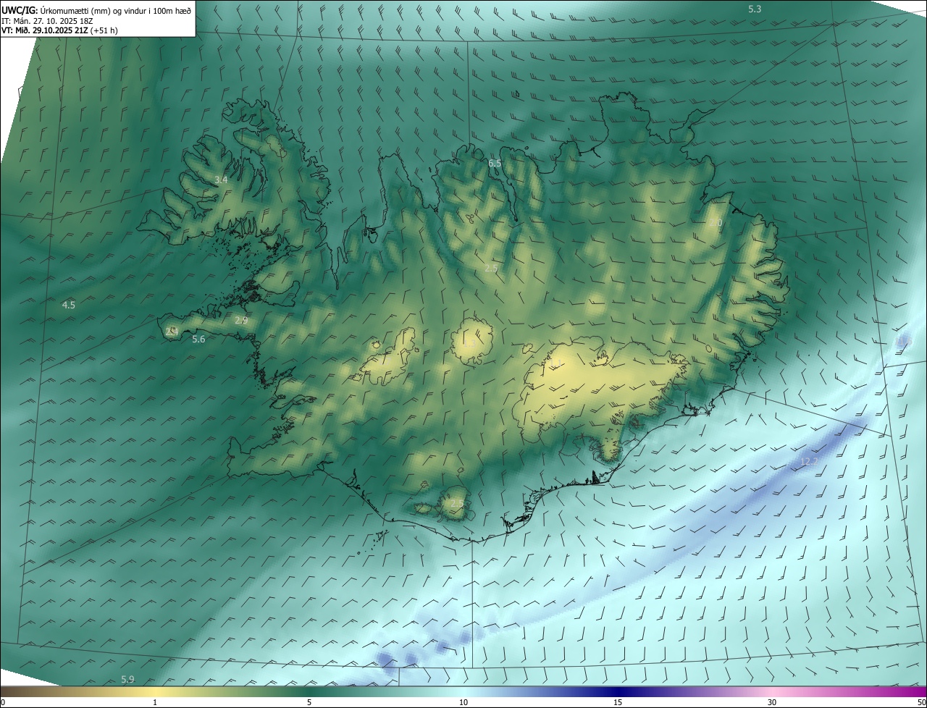927x708 pixels.
Task: Click the pink colorbar segment above 30
Action: pos(772,691)
